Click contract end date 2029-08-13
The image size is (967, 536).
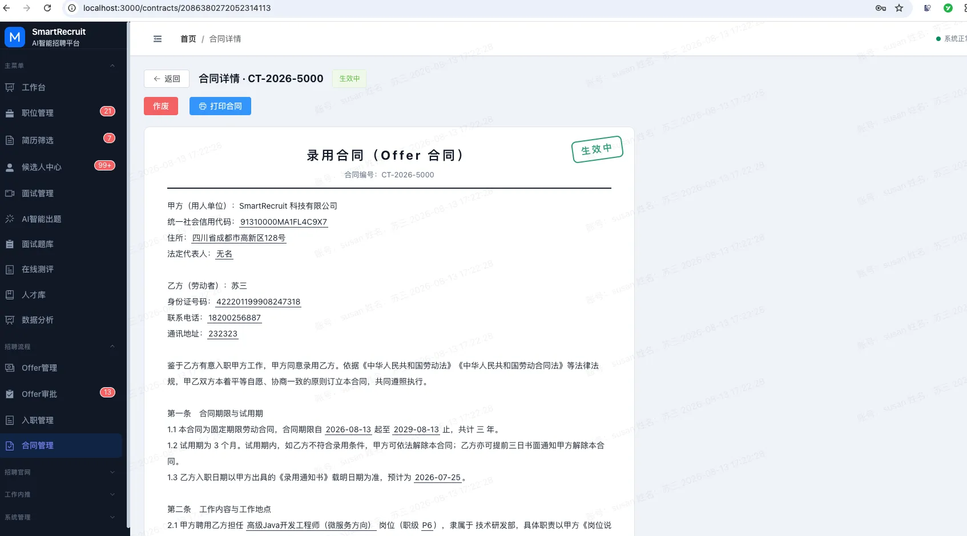pyautogui.click(x=416, y=429)
